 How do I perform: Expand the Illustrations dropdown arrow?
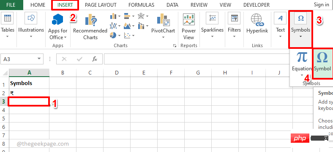click(x=31, y=37)
